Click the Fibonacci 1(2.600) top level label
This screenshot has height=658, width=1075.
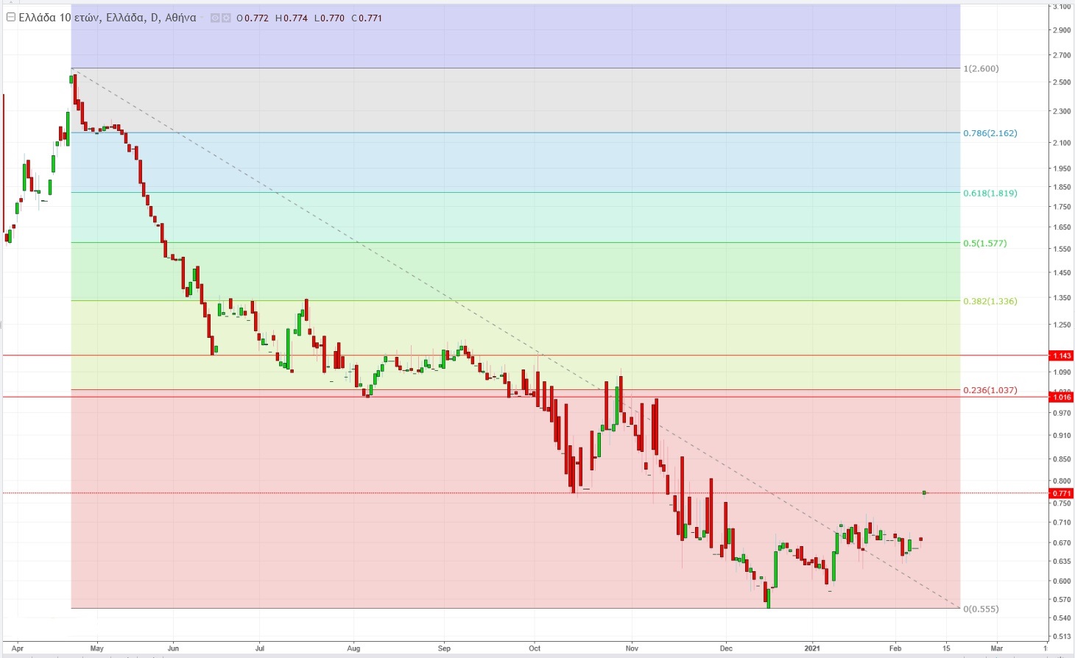981,68
